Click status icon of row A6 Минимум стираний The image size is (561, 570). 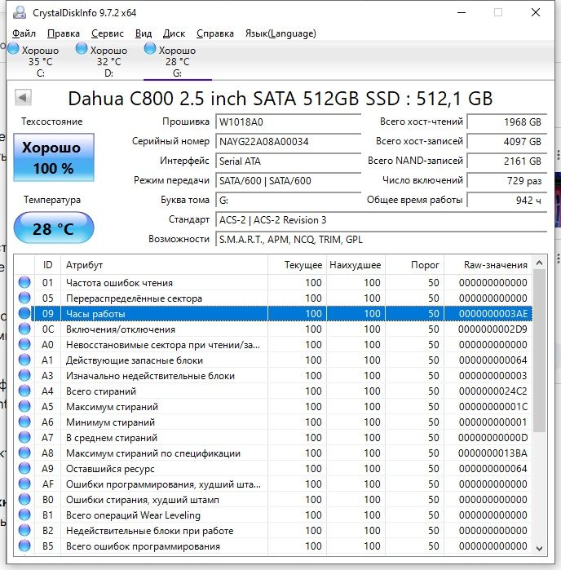24,422
